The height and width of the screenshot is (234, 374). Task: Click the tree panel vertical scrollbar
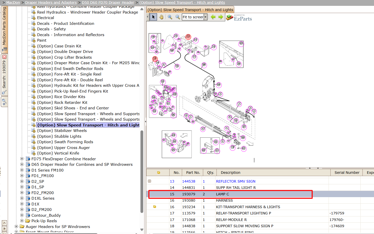pos(142,172)
